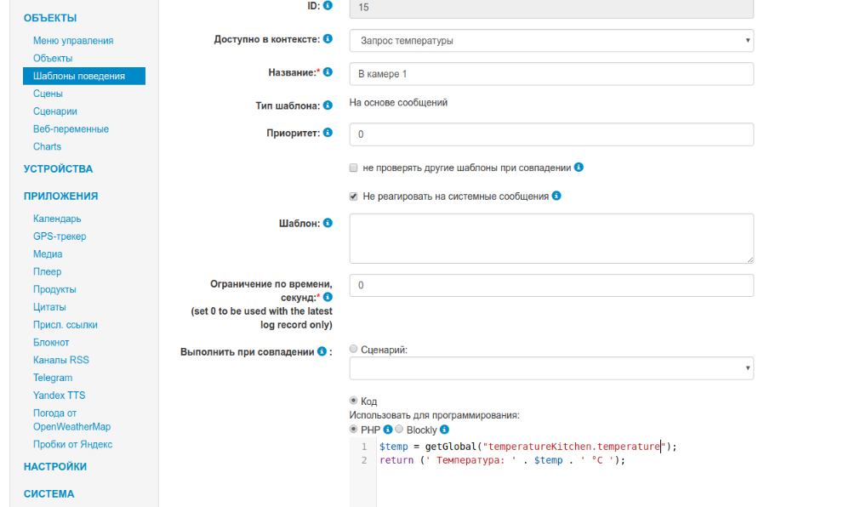Enable не проверять другие шаблоны checkbox
The image size is (844, 507).
354,168
